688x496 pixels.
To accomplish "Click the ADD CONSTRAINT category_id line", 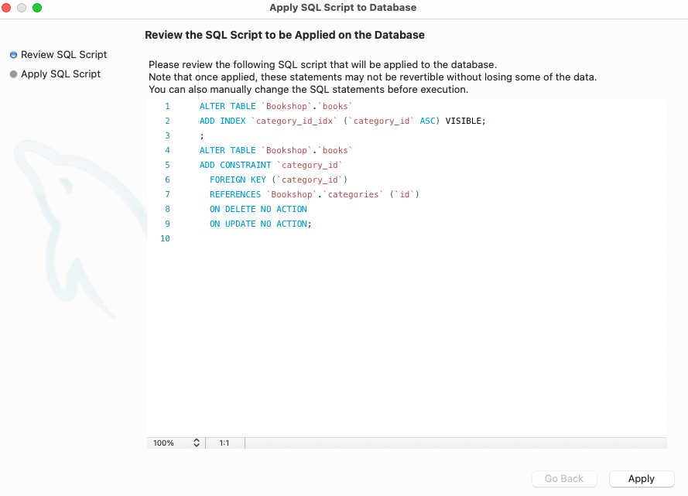I will (271, 165).
